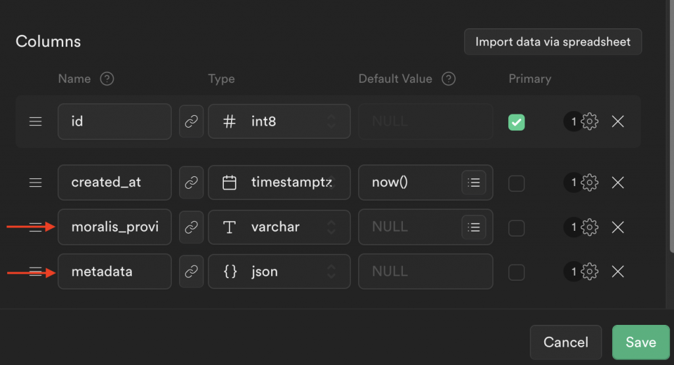Click the green Save button

640,342
